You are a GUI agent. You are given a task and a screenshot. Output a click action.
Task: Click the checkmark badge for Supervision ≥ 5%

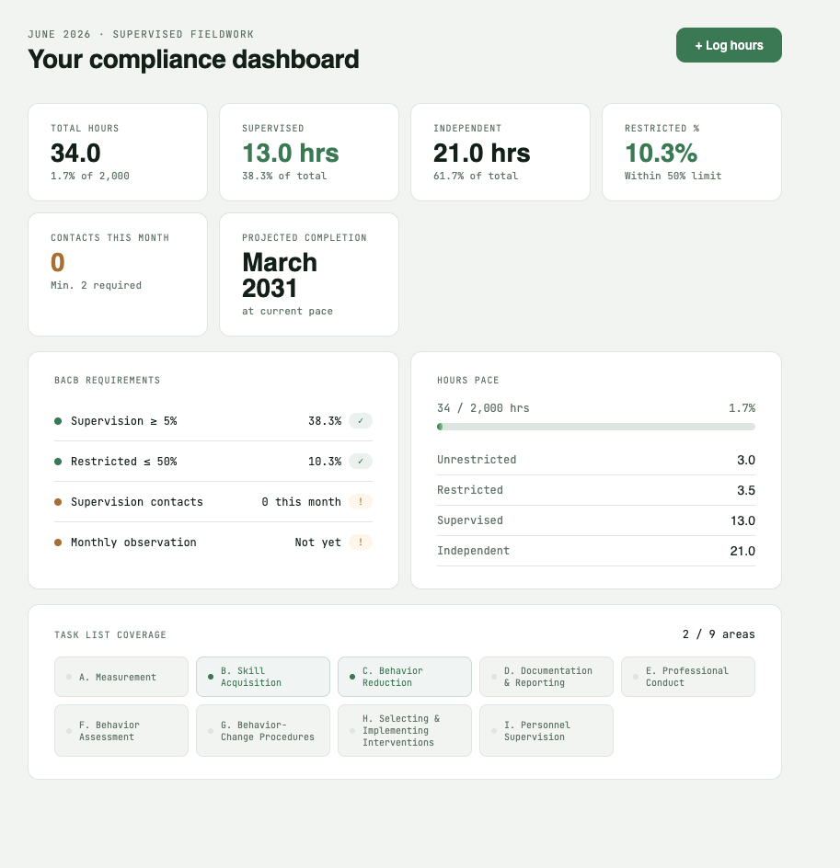(x=361, y=421)
